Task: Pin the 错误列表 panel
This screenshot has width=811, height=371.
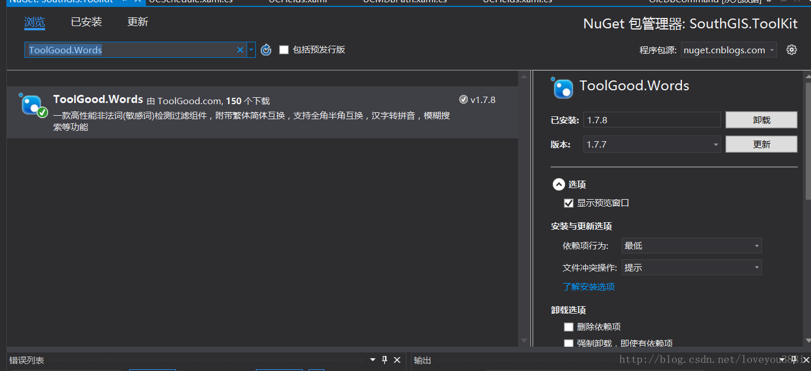Action: point(384,359)
